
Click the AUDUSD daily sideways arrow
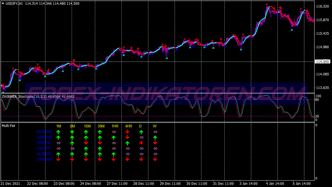point(142,154)
